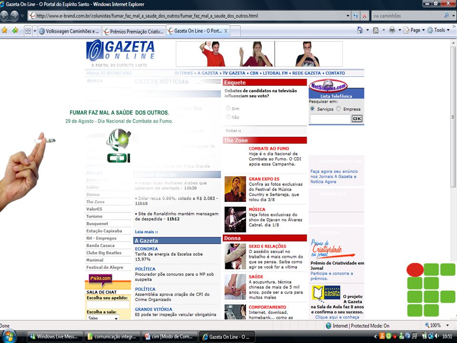Open the address bar history dropdown
Viewport: 457px width, 343px height.
tap(348, 16)
